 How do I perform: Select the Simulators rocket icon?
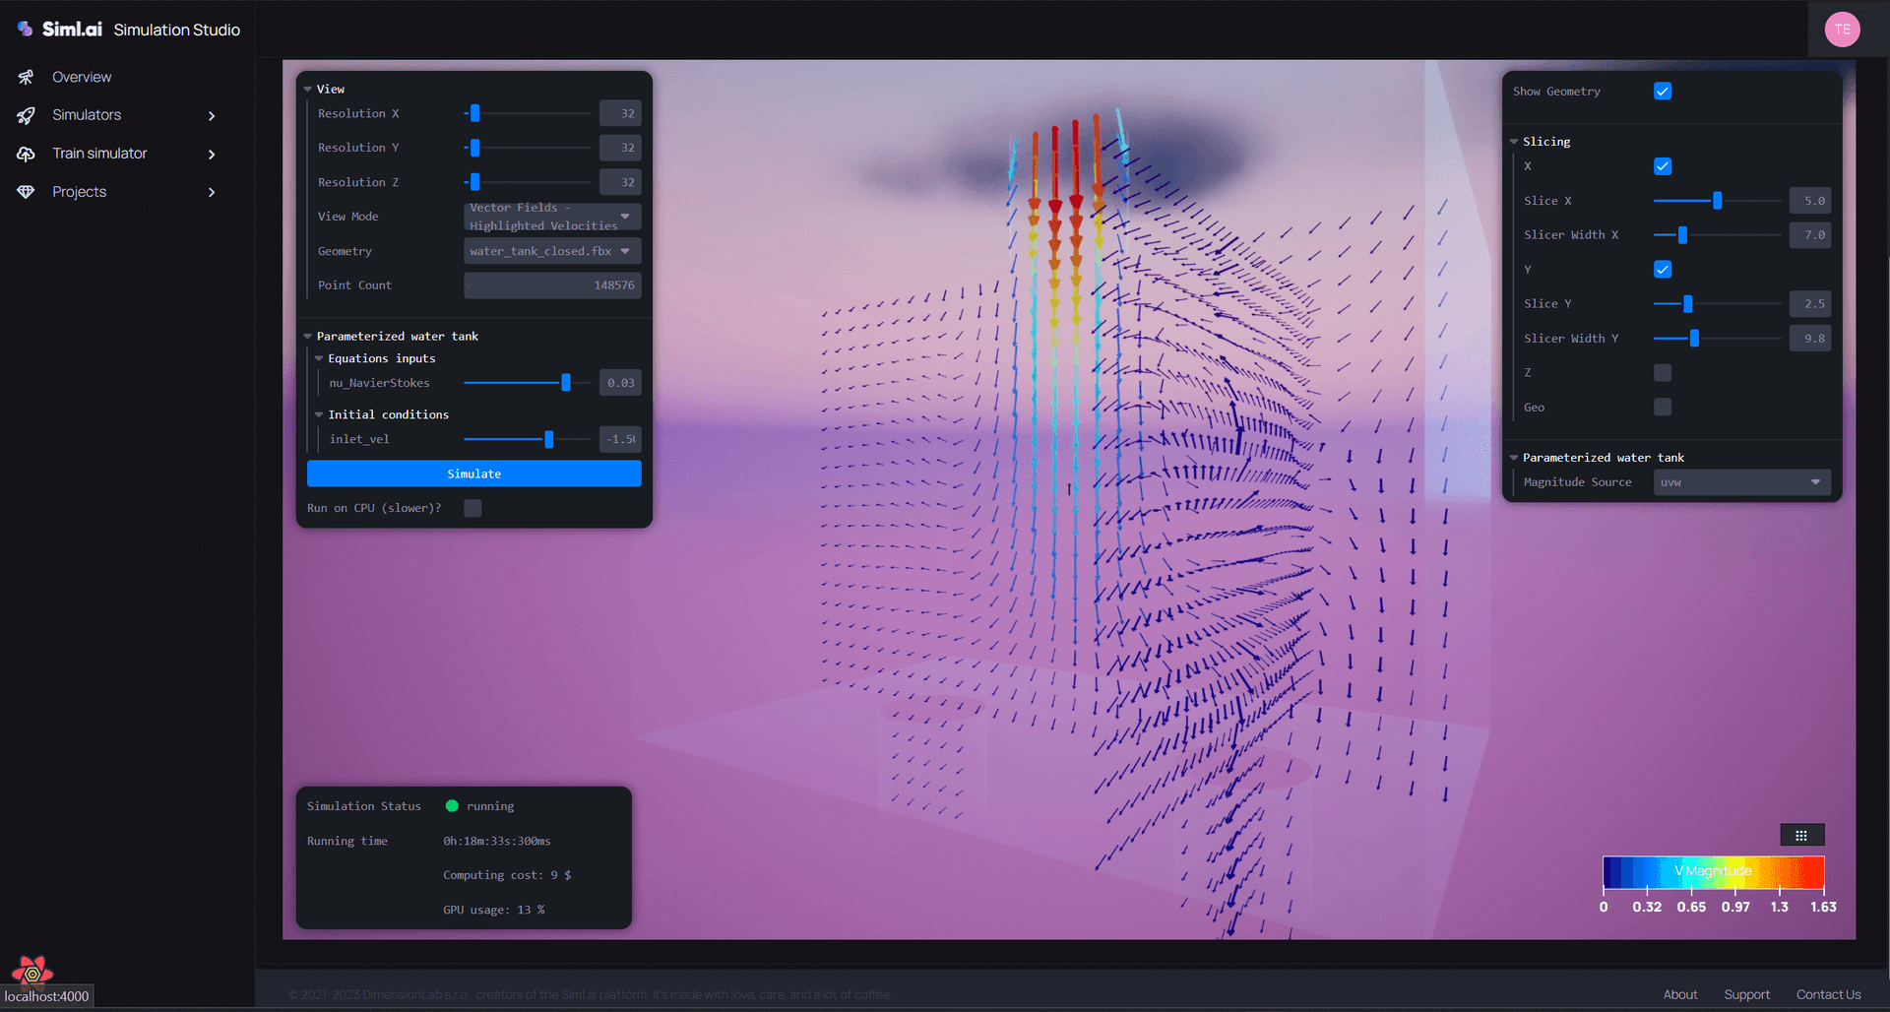(x=27, y=114)
